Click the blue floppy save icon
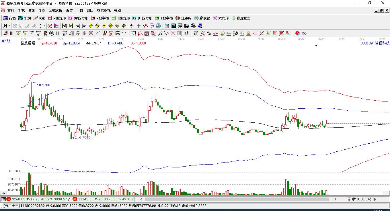Image resolution: width=390 pixels, height=211 pixels. tap(187, 26)
